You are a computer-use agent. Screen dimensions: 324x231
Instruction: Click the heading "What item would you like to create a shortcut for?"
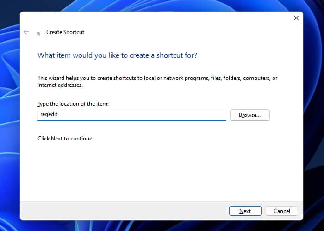pyautogui.click(x=117, y=55)
